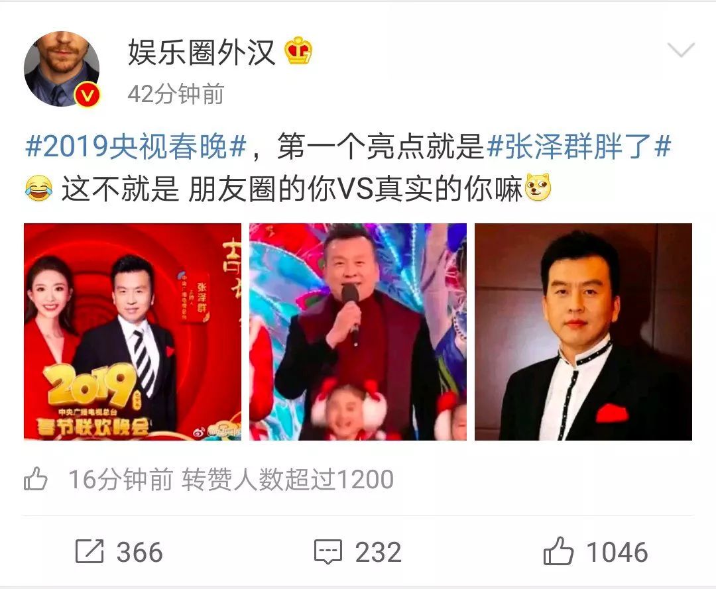The width and height of the screenshot is (716, 589).
Task: Open the #2019央视春晚# hashtag
Action: click(x=136, y=146)
